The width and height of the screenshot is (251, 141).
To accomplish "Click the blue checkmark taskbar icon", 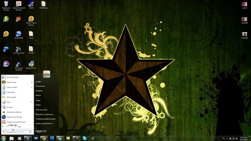I will point(36,138).
